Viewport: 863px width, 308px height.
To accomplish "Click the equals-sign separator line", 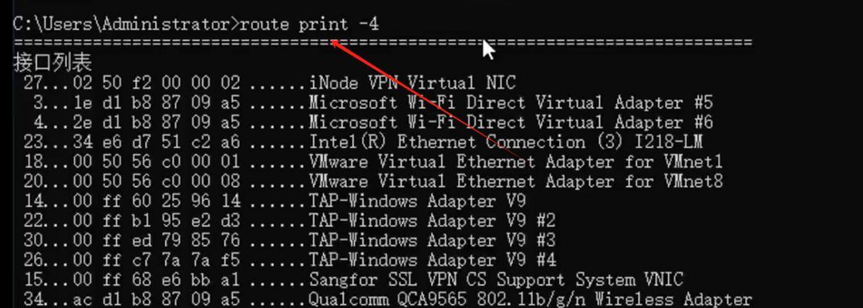I will coord(383,43).
